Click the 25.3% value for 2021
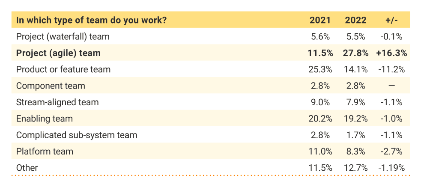Screen dimensions: 421x190 pyautogui.click(x=320, y=69)
